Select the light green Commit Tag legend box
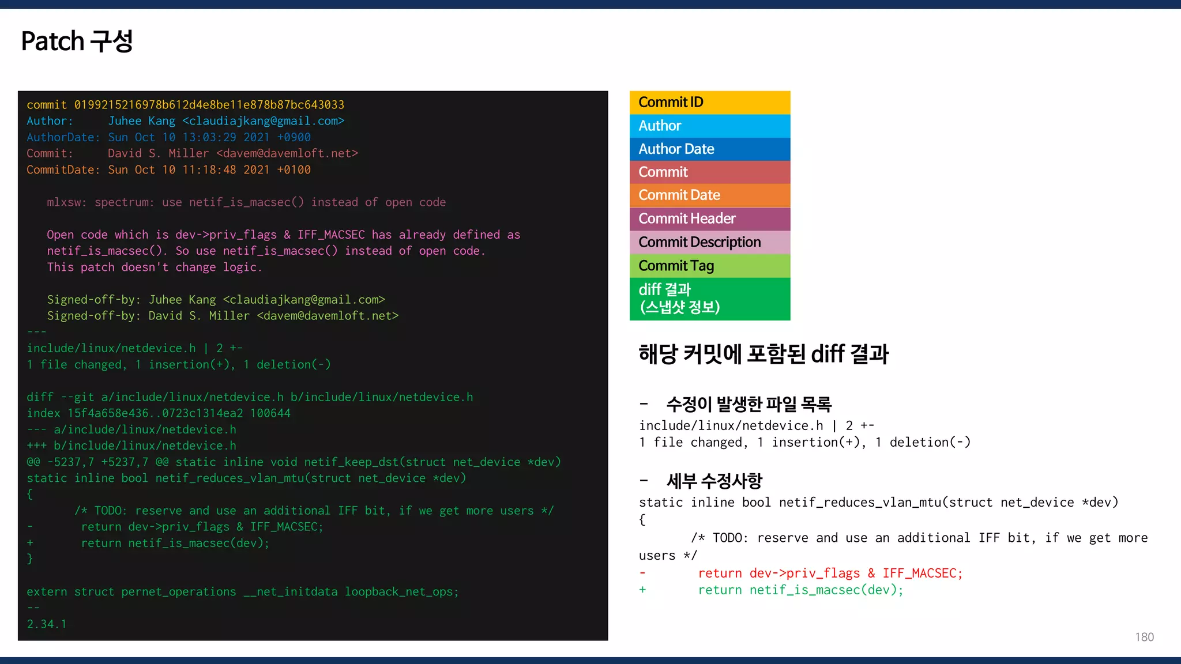Viewport: 1181px width, 664px height. tap(709, 266)
